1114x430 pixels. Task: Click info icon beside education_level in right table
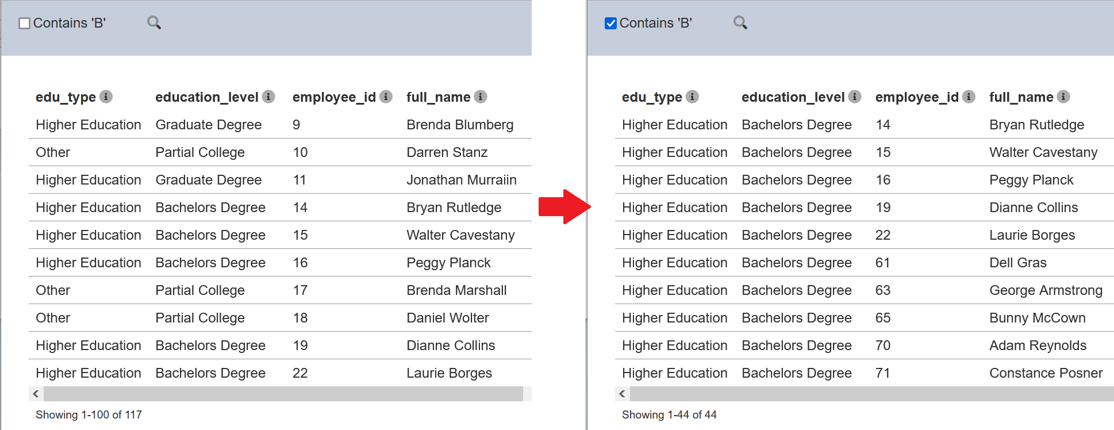855,97
